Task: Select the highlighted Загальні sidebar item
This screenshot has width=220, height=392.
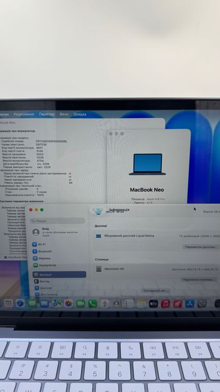Action: [59, 274]
